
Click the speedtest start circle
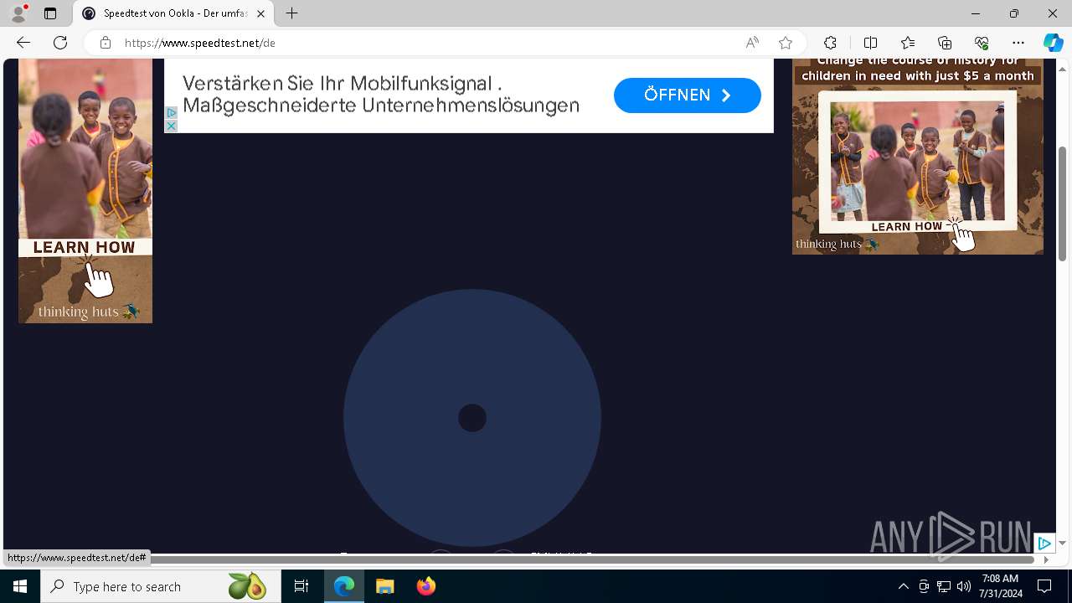[472, 418]
